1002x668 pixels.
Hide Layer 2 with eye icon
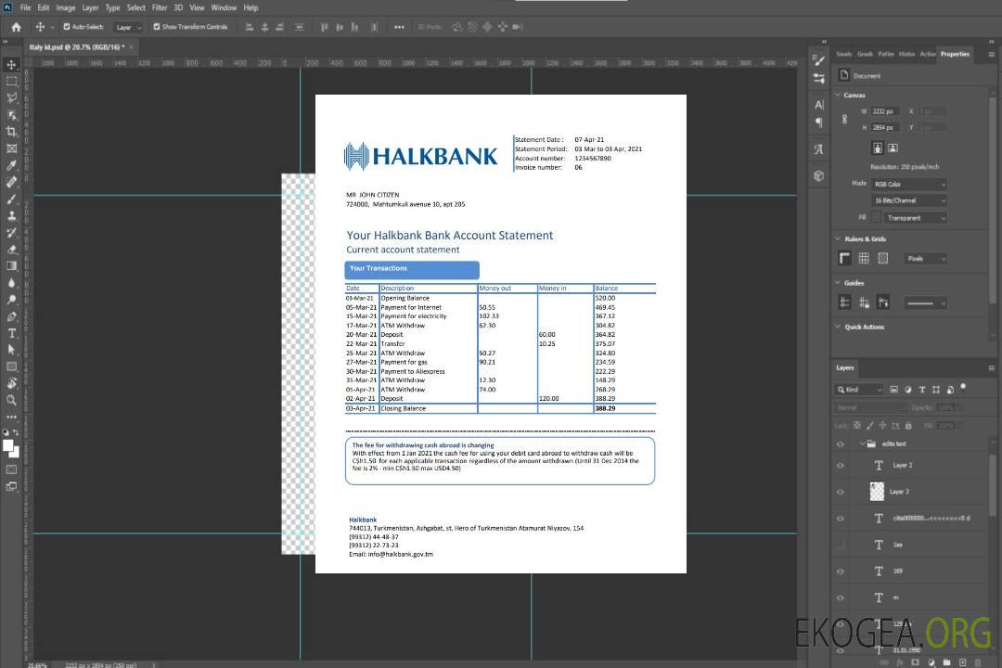pos(841,466)
